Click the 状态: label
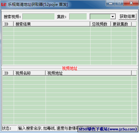The width and height of the screenshot is (139, 133). [x=6, y=128]
